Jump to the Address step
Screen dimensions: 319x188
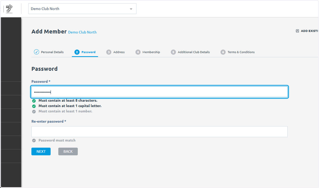point(115,52)
